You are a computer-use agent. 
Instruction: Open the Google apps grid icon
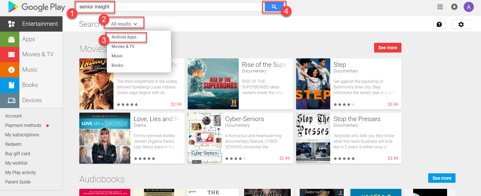coord(440,7)
